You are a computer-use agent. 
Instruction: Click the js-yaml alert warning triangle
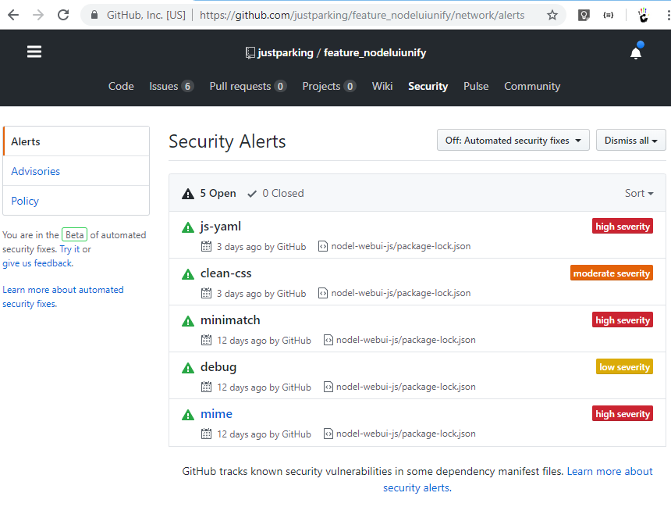(188, 227)
